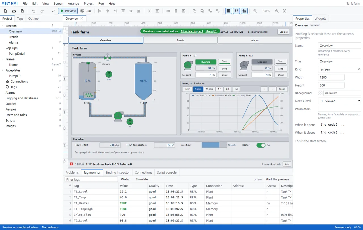Image resolution: width=363 pixels, height=230 pixels.
Task: Click the red alarm indicator in the alarm bar
Action: click(x=71, y=164)
